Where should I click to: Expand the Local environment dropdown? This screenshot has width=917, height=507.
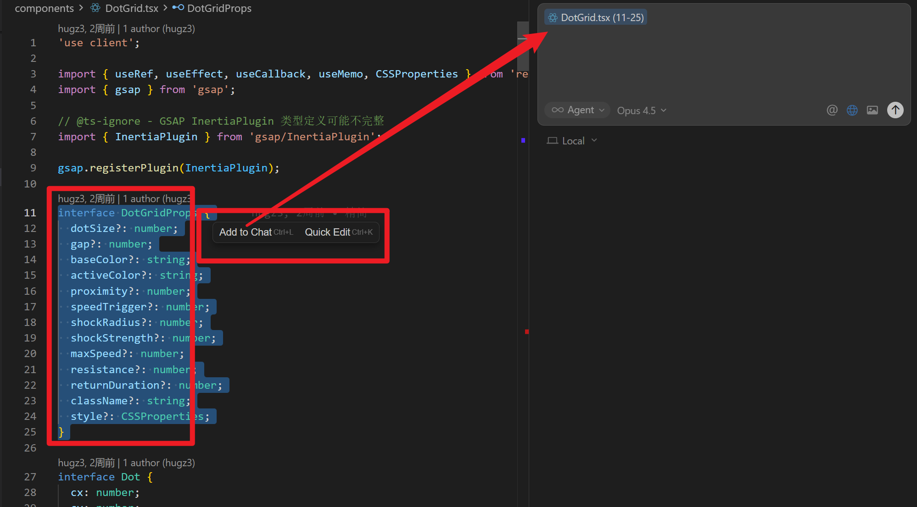pos(573,141)
